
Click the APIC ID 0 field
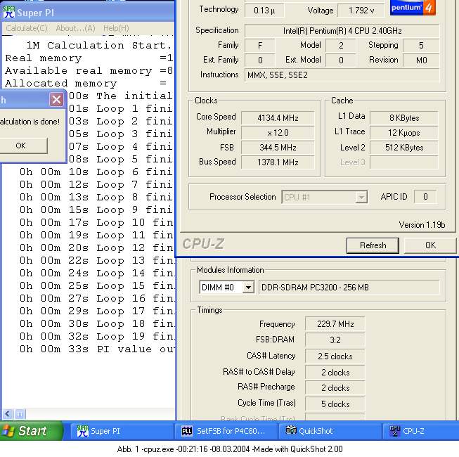[x=425, y=197]
